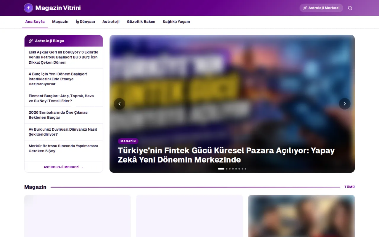Click the Magazin Vitrini sparkle logo icon
Viewport: 379px width, 237px height.
point(28,8)
